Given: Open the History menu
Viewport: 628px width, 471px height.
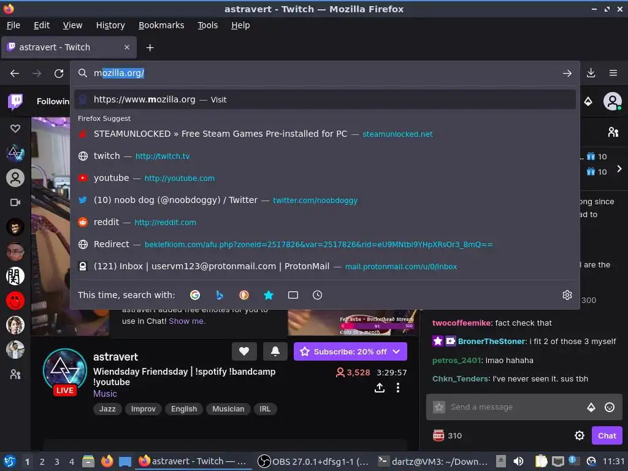Looking at the screenshot, I should coord(110,25).
